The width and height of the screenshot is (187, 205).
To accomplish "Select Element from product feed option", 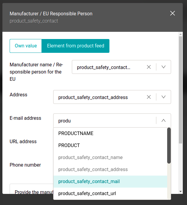I will coord(75,46).
